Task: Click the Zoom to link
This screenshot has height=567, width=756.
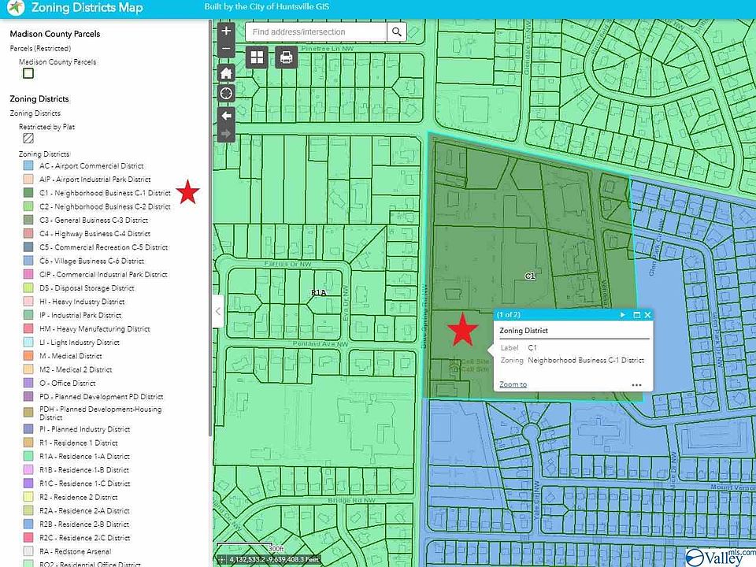Action: tap(513, 384)
